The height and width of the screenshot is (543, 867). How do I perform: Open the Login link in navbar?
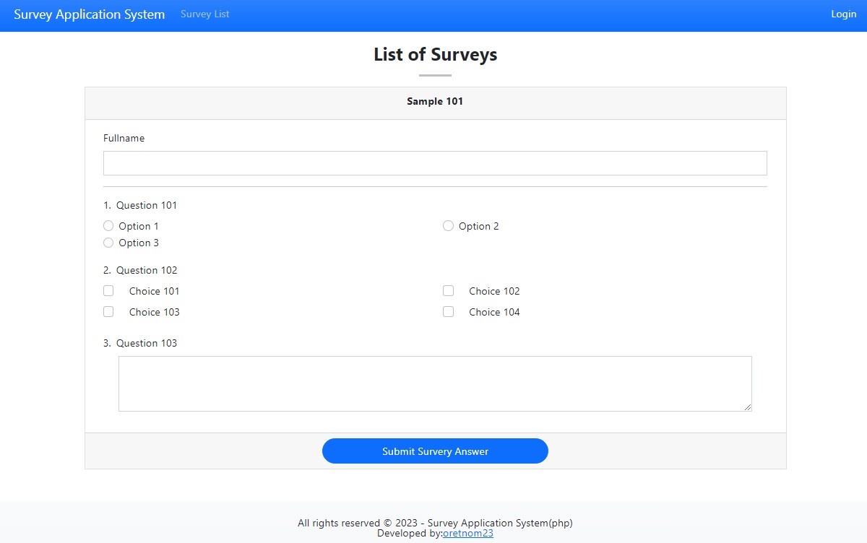[843, 14]
